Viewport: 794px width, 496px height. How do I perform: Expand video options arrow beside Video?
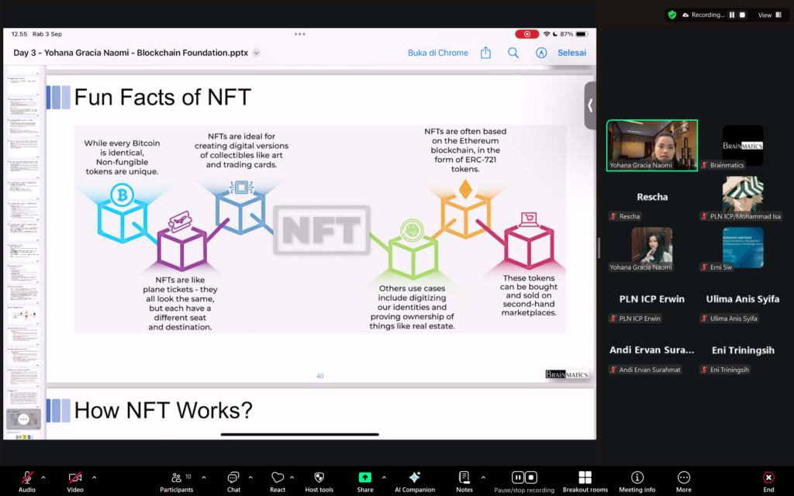click(95, 477)
